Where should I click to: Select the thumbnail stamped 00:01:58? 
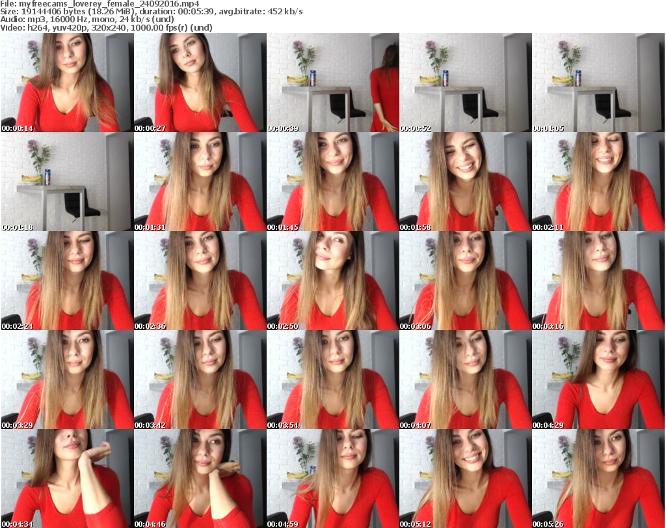tap(466, 182)
